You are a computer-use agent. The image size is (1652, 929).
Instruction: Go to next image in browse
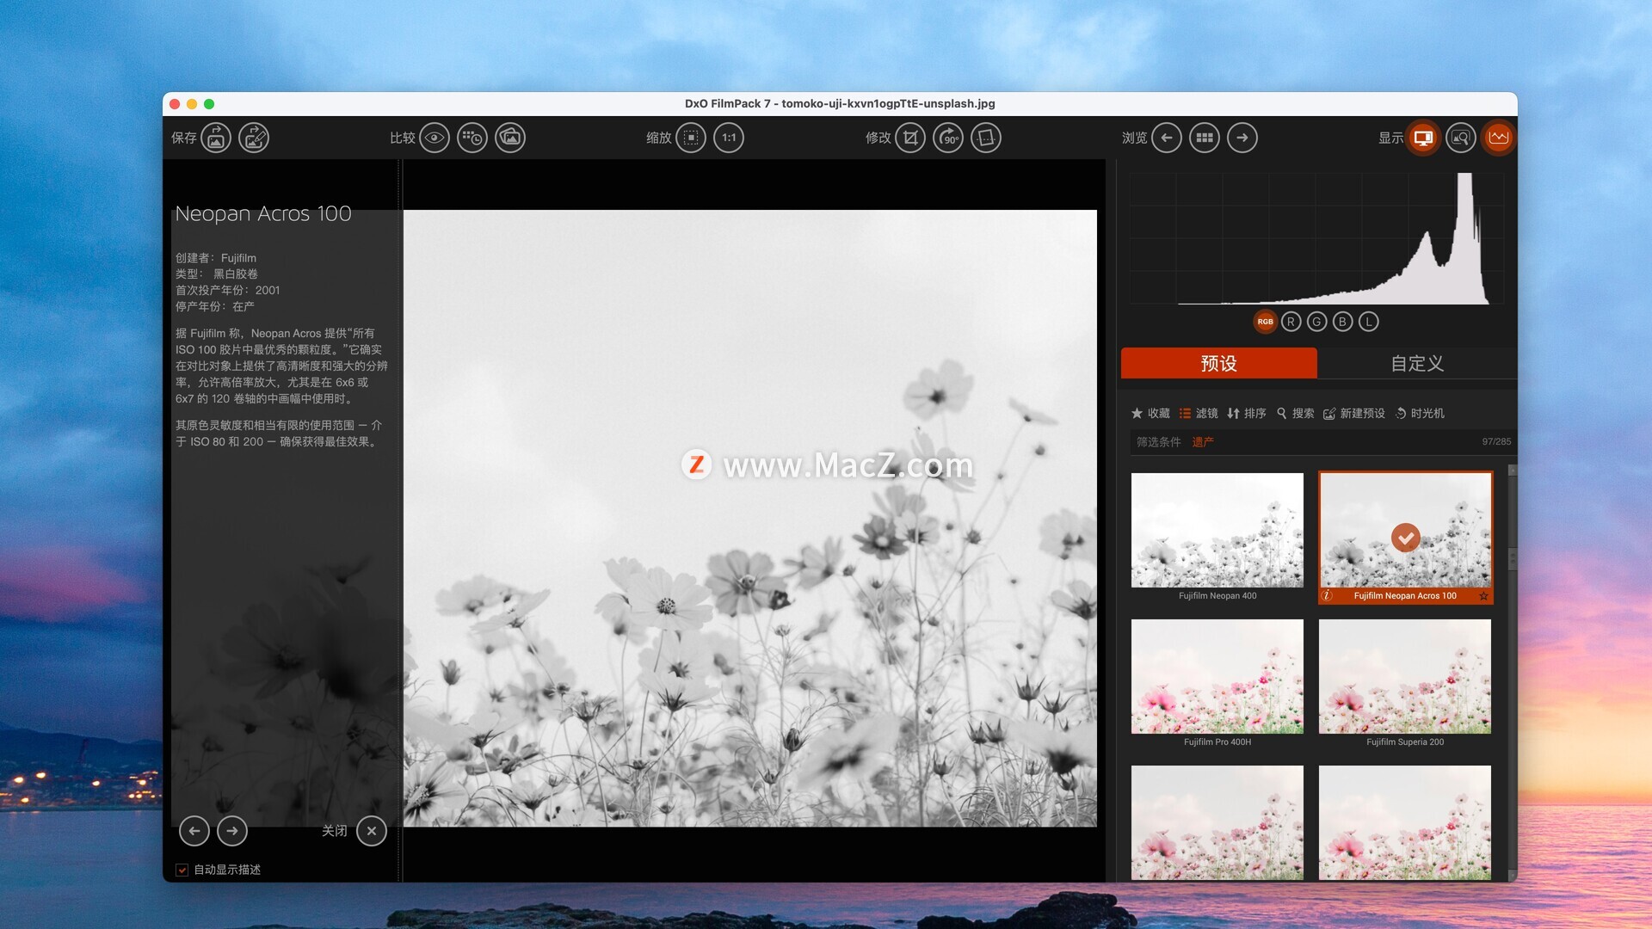coord(1242,138)
